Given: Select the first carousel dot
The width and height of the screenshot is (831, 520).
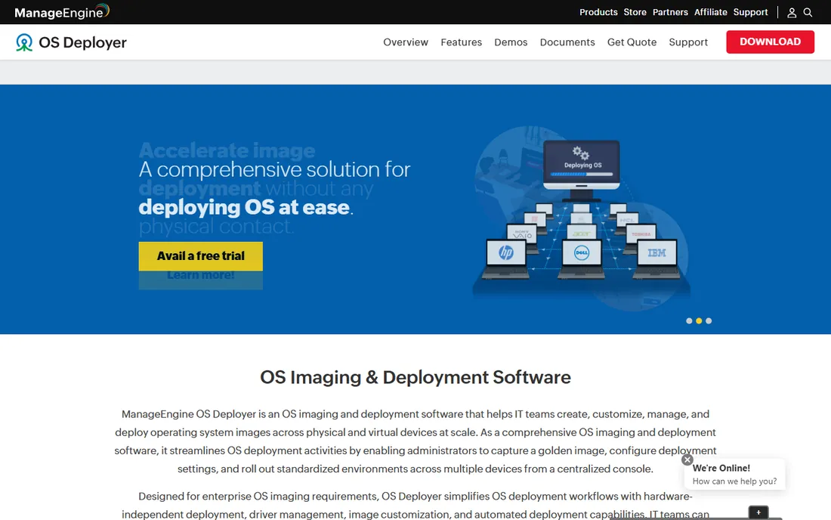Looking at the screenshot, I should coord(689,320).
